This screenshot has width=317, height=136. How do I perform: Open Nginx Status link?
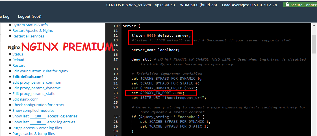tap(18, 54)
